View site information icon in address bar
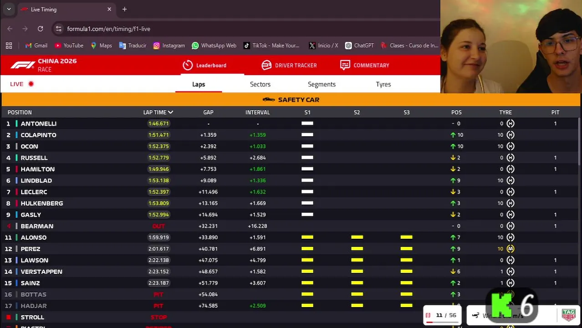Image resolution: width=582 pixels, height=328 pixels. 58,29
